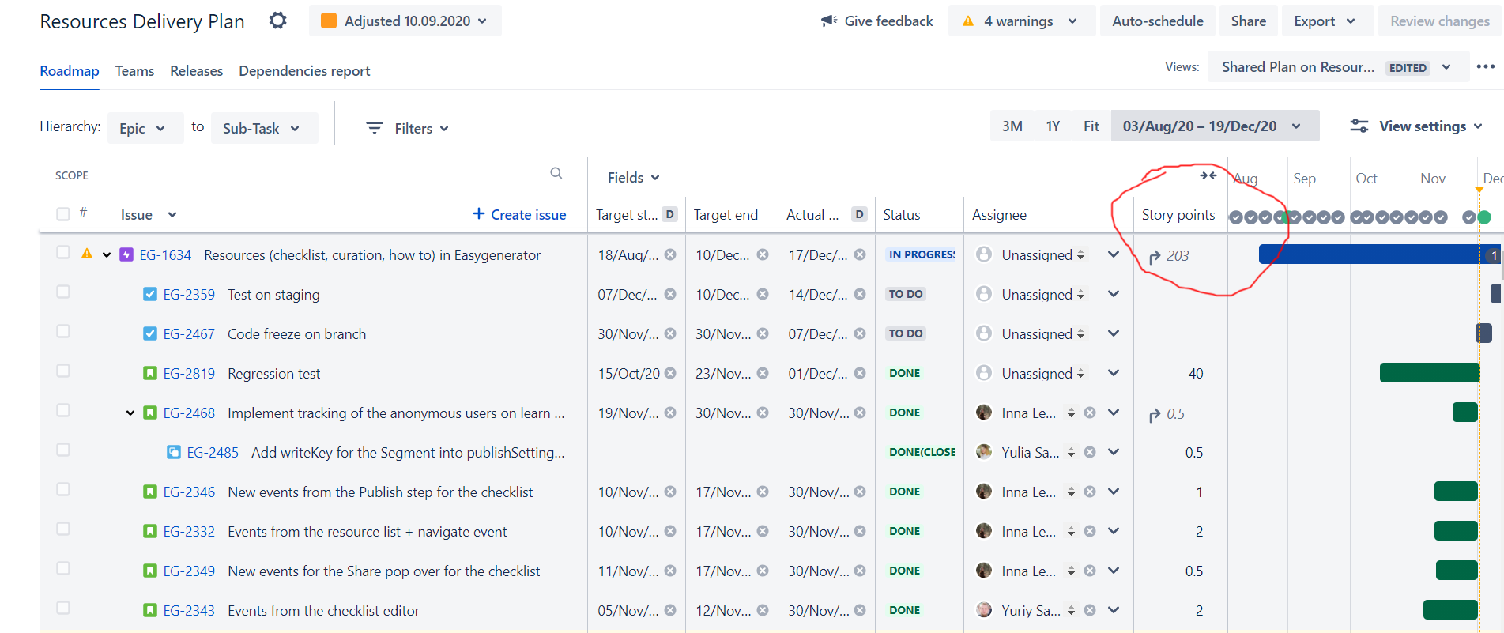Click the search icon in Scope
This screenshot has height=633, width=1504.
[x=556, y=173]
